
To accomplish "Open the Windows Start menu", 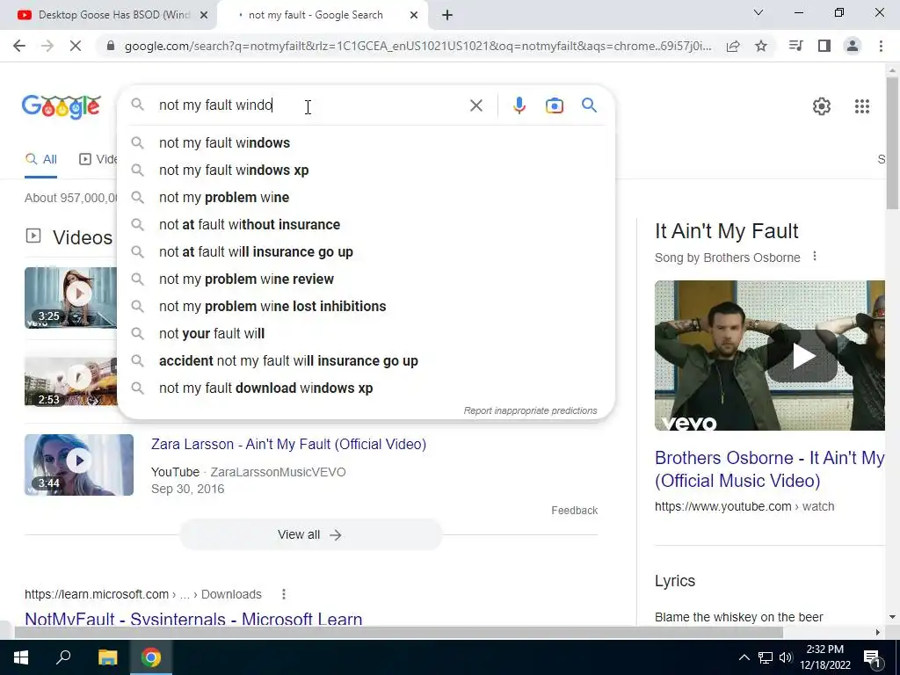I will (x=21, y=657).
